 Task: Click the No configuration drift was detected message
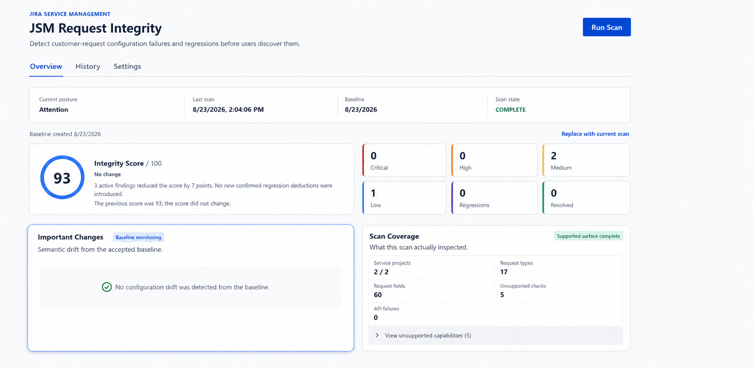pos(192,287)
